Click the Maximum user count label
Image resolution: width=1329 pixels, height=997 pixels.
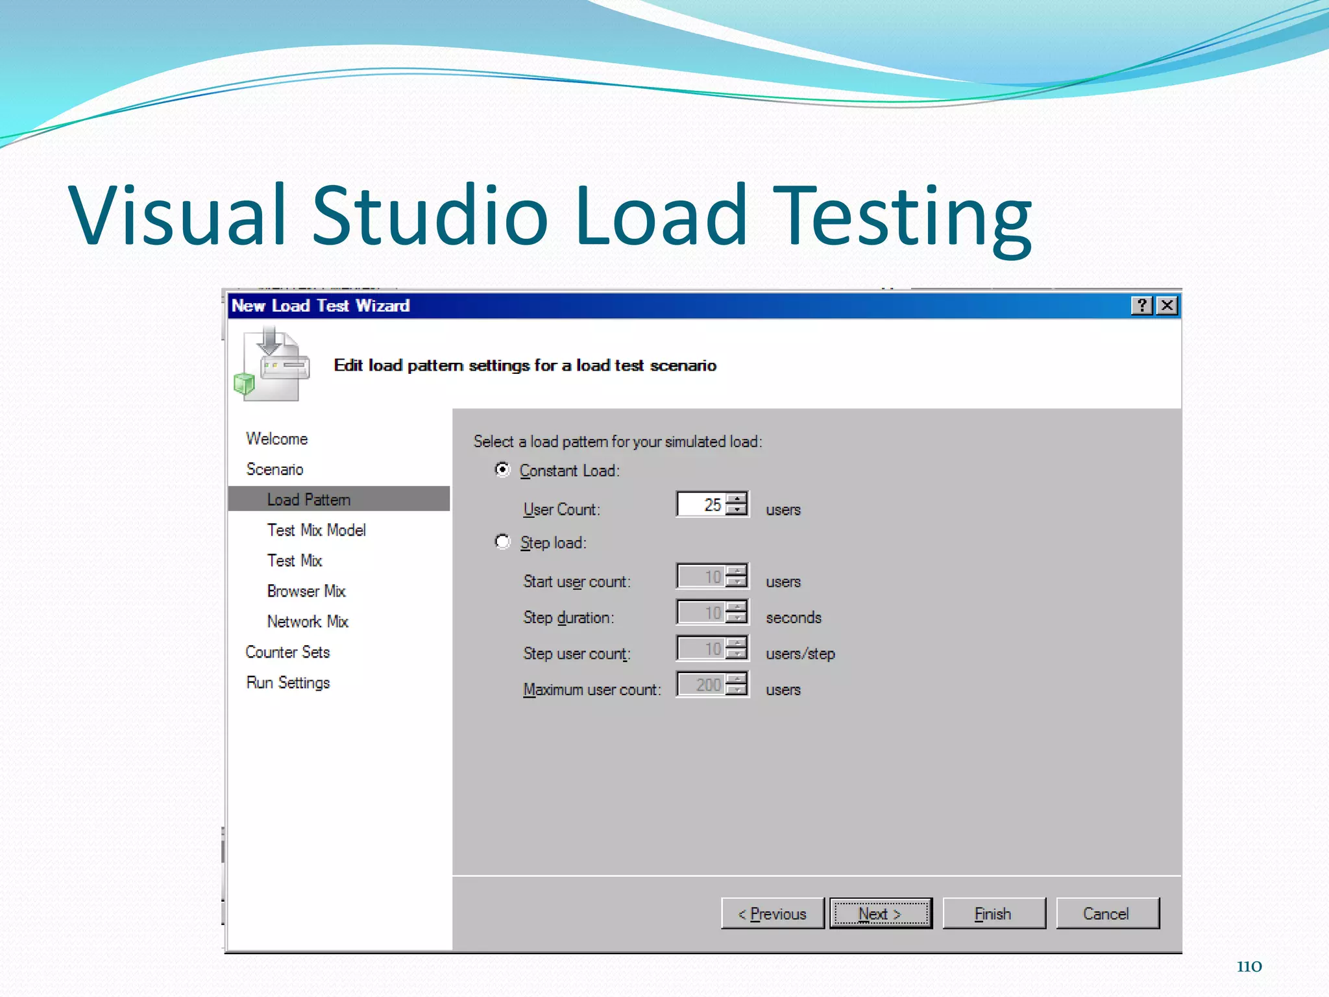592,689
